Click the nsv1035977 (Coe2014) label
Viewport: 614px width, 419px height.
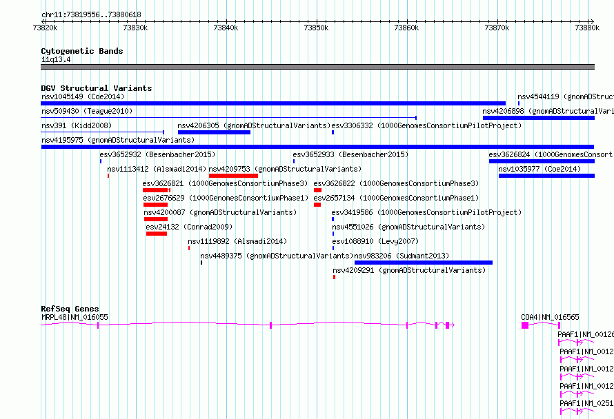(x=539, y=169)
